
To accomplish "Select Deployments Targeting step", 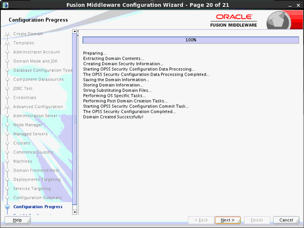I will point(37,179).
